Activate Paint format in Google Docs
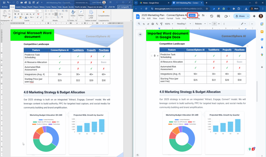266x157 pixels. click(x=161, y=24)
